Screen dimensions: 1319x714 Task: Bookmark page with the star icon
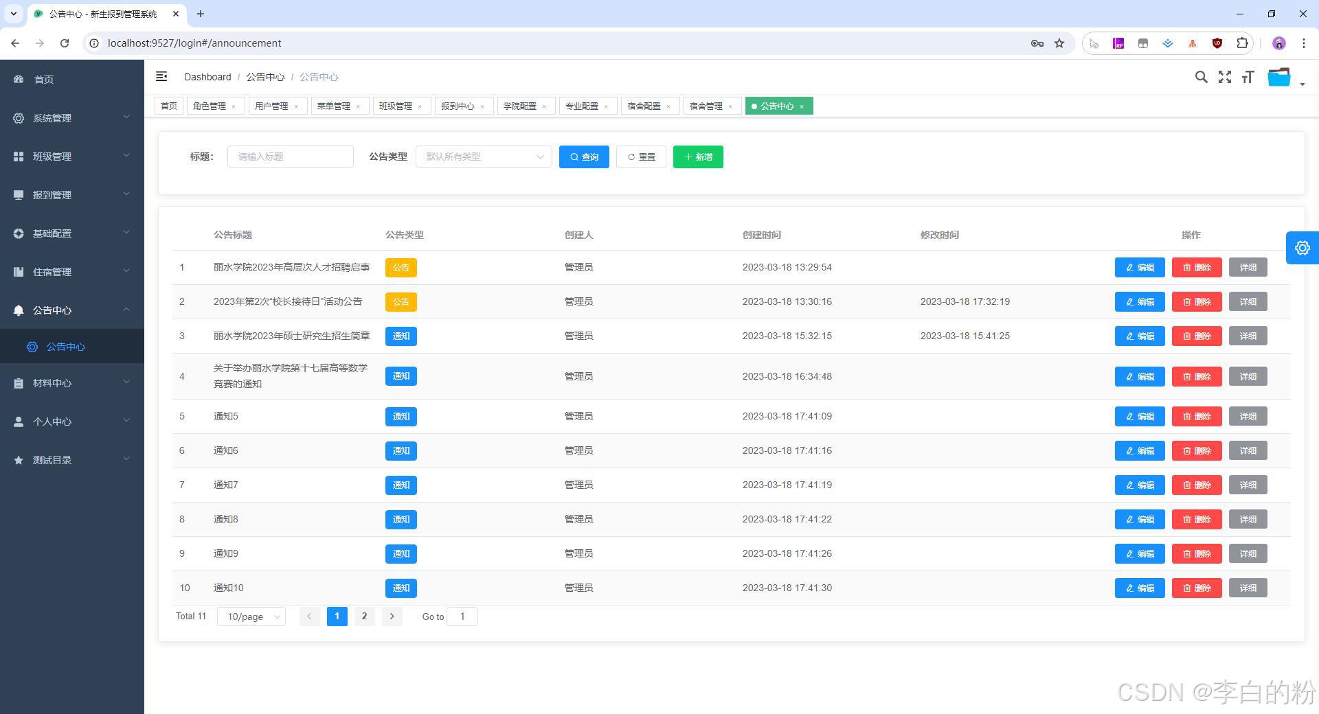pyautogui.click(x=1059, y=43)
